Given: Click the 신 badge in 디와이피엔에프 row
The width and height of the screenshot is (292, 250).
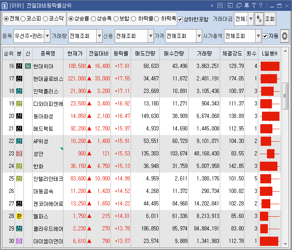Looking at the screenshot, I should click(x=19, y=103).
